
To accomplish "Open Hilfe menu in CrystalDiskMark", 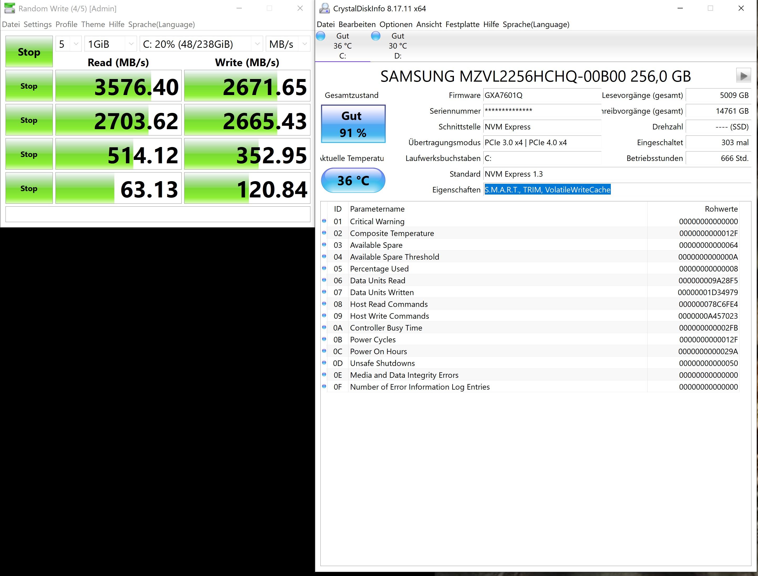I will click(x=117, y=24).
